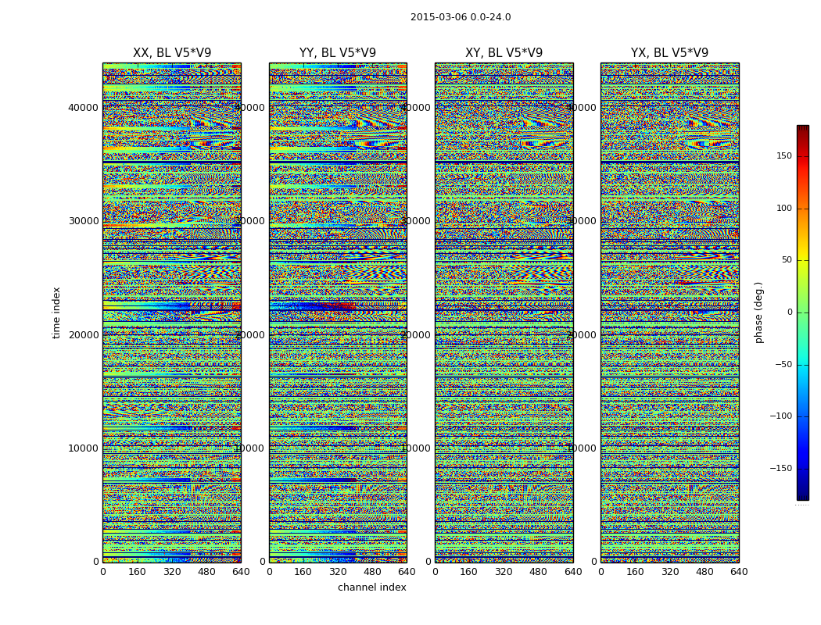
Task: Click the 150 tick label on the colorbar
Action: click(x=784, y=155)
